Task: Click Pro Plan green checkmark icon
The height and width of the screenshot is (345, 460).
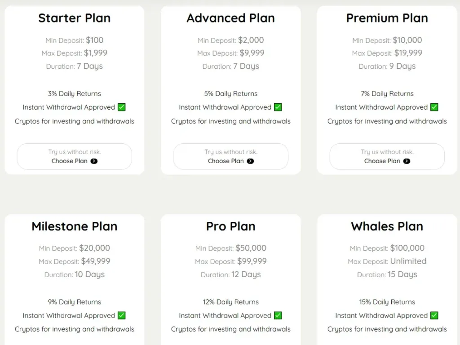Action: [278, 316]
